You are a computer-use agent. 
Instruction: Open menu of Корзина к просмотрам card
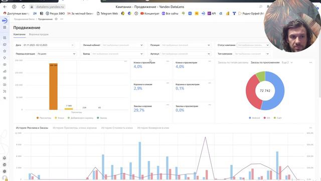click(x=210, y=83)
